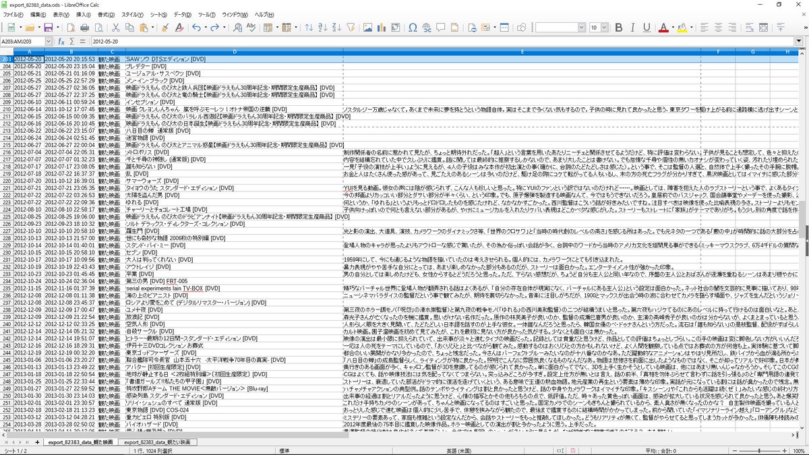The image size is (809, 455).
Task: Toggle Italic formatting
Action: (632, 28)
